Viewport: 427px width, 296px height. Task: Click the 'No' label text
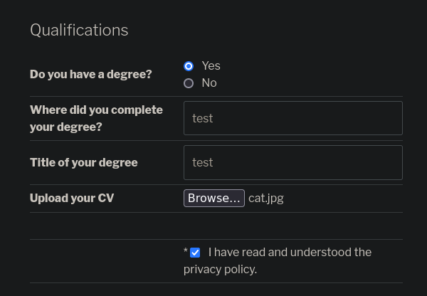[x=209, y=83]
